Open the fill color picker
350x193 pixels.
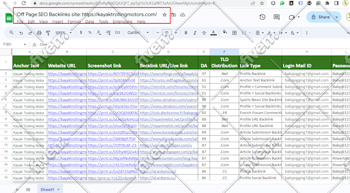tap(225, 33)
